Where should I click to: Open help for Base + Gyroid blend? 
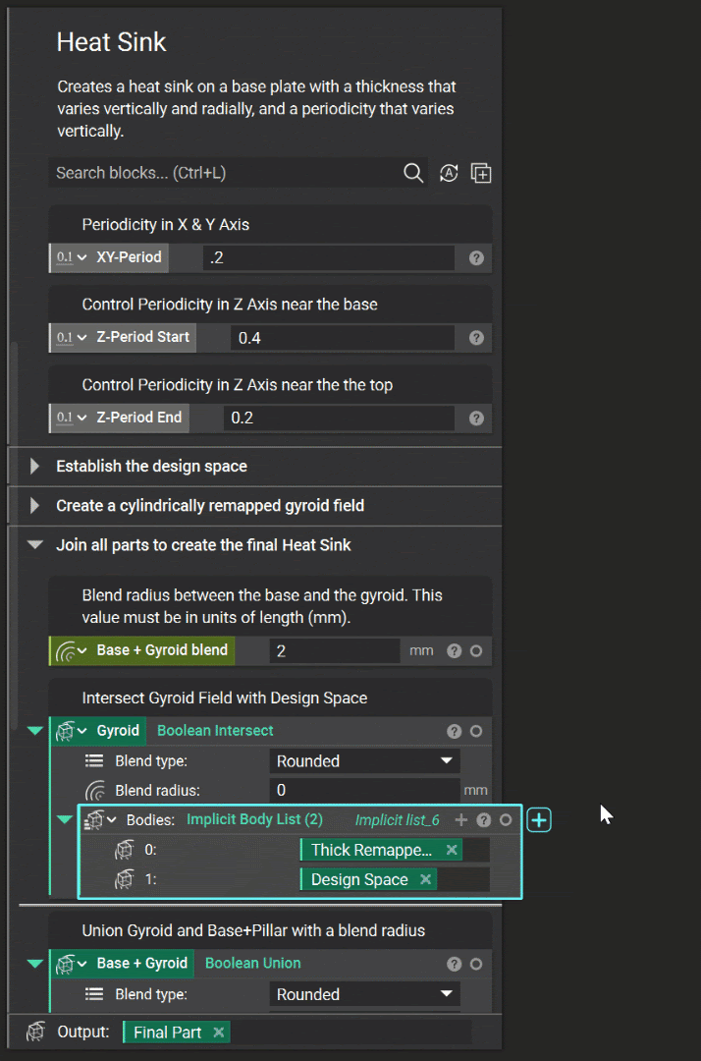(x=454, y=651)
